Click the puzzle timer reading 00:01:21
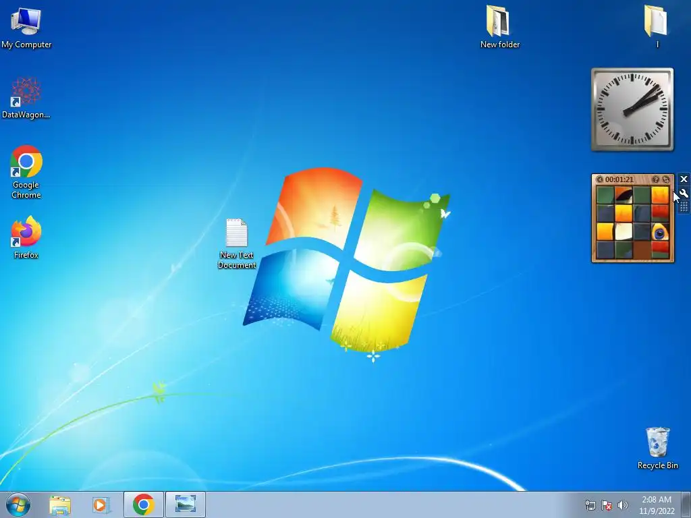This screenshot has height=518, width=691. click(x=619, y=179)
